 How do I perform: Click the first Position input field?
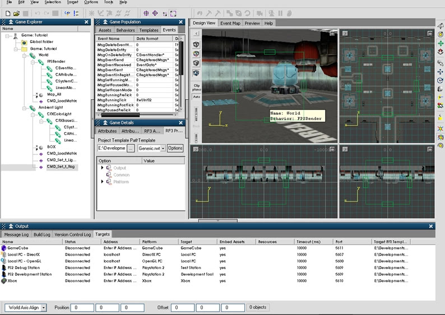click(82, 308)
